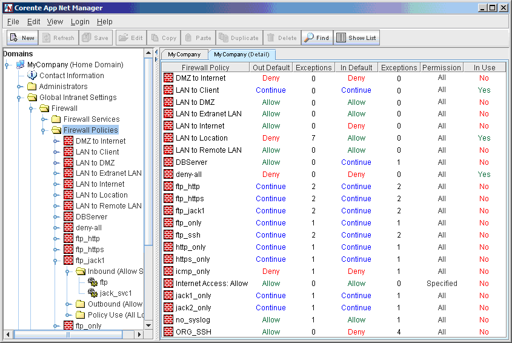Click firewall icon for deny-all table row

coord(168,174)
